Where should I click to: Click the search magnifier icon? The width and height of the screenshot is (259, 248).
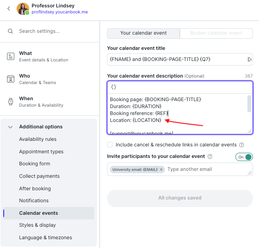pyautogui.click(x=10, y=31)
